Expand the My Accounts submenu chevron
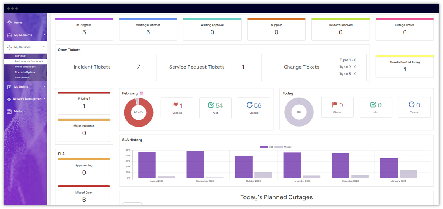443x209 pixels. [44, 35]
